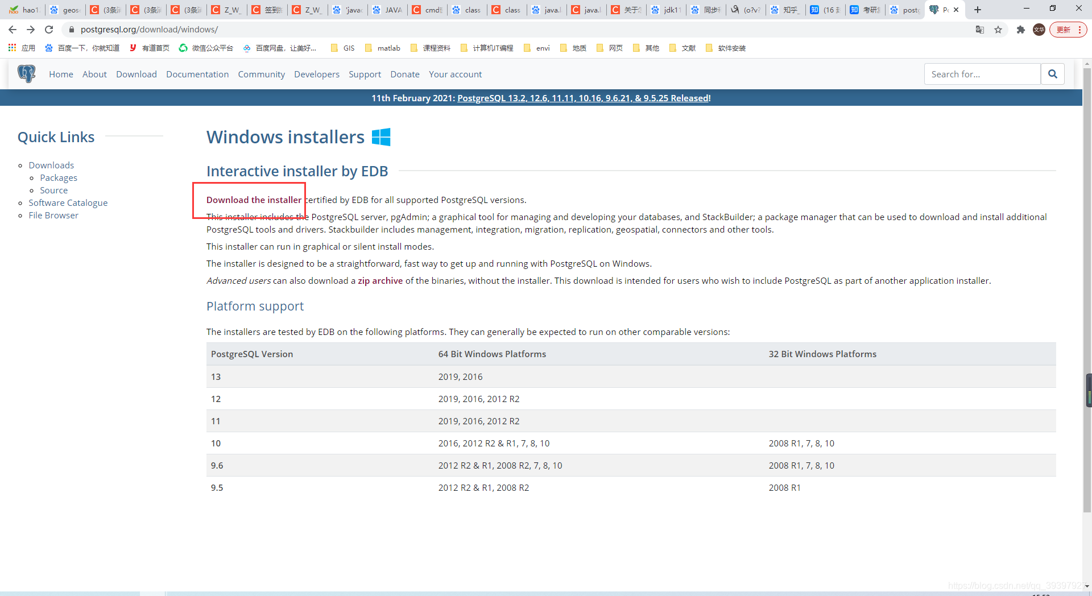The width and height of the screenshot is (1092, 596).
Task: Switch to the 签到 tab
Action: (267, 10)
